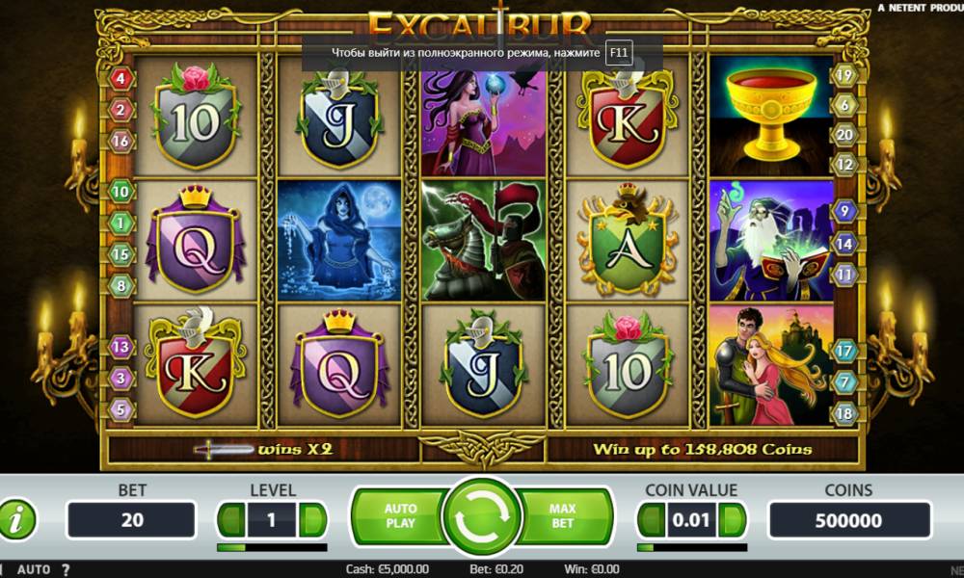Click the Max Bet button
The height and width of the screenshot is (578, 964).
click(563, 516)
